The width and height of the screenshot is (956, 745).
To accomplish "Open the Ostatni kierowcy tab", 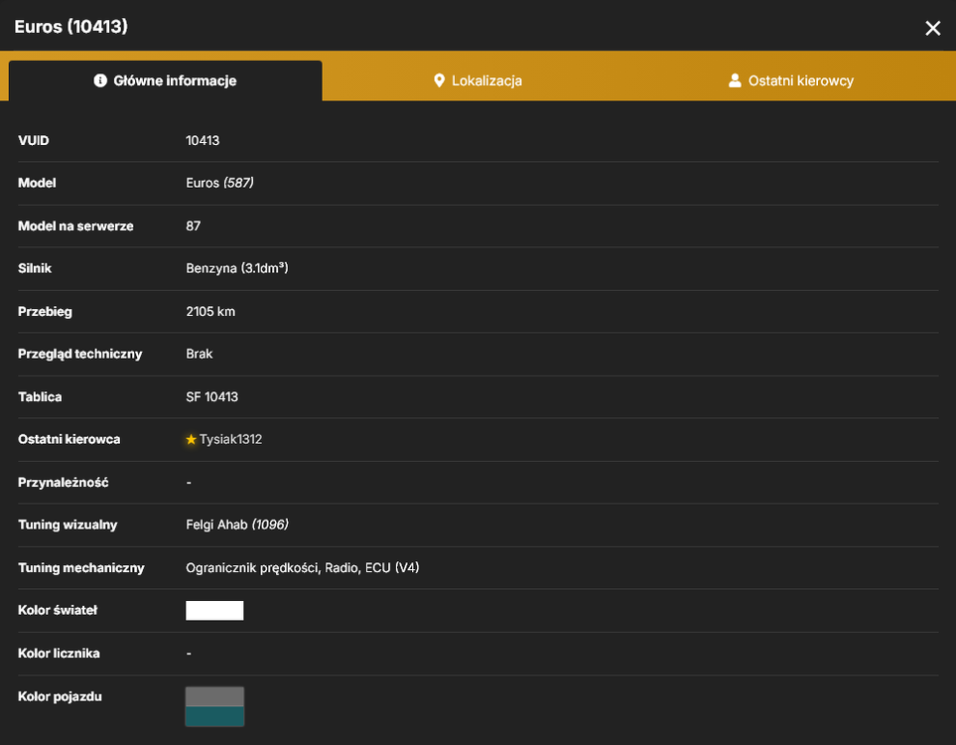I will pos(791,80).
